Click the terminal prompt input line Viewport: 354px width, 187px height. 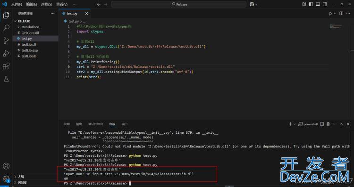[x=97, y=183]
